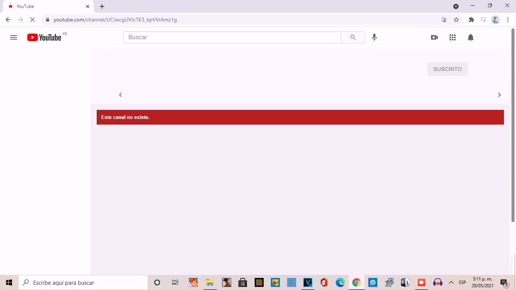Open the tab search dropdown arrow

pos(456,6)
